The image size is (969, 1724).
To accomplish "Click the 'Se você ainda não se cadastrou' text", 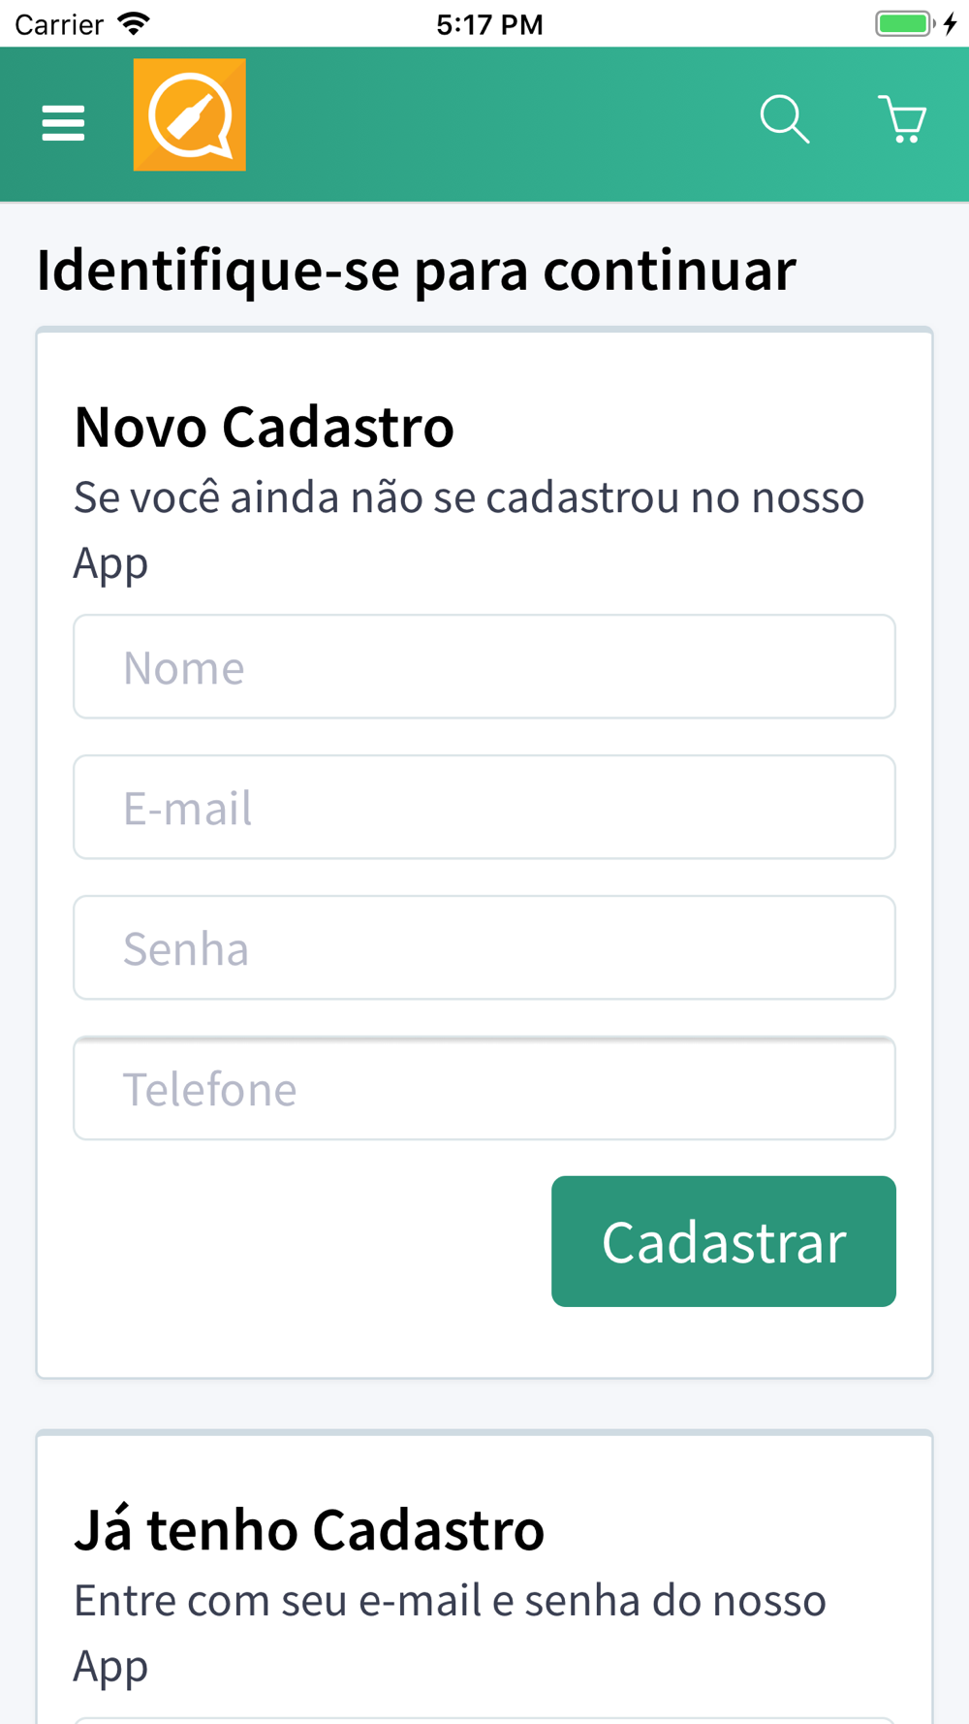I will pos(469,498).
